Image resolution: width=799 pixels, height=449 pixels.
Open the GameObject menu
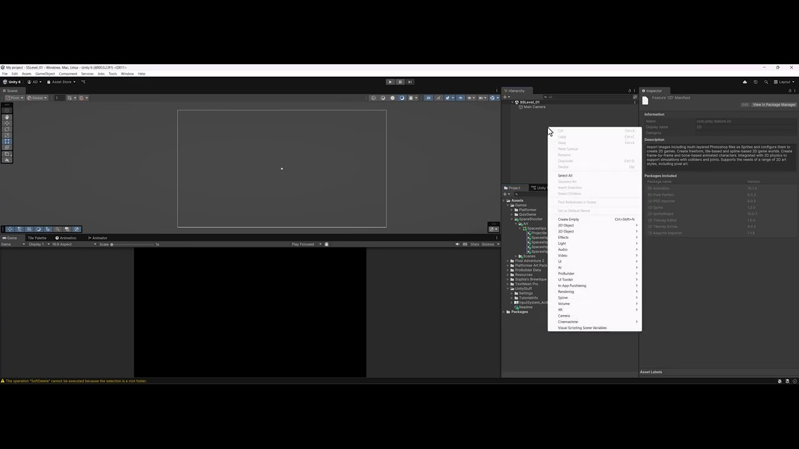click(x=45, y=74)
